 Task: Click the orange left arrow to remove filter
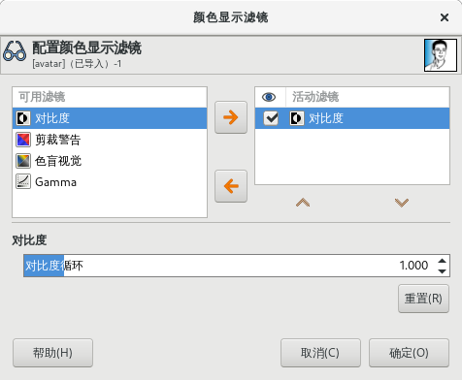pyautogui.click(x=231, y=186)
